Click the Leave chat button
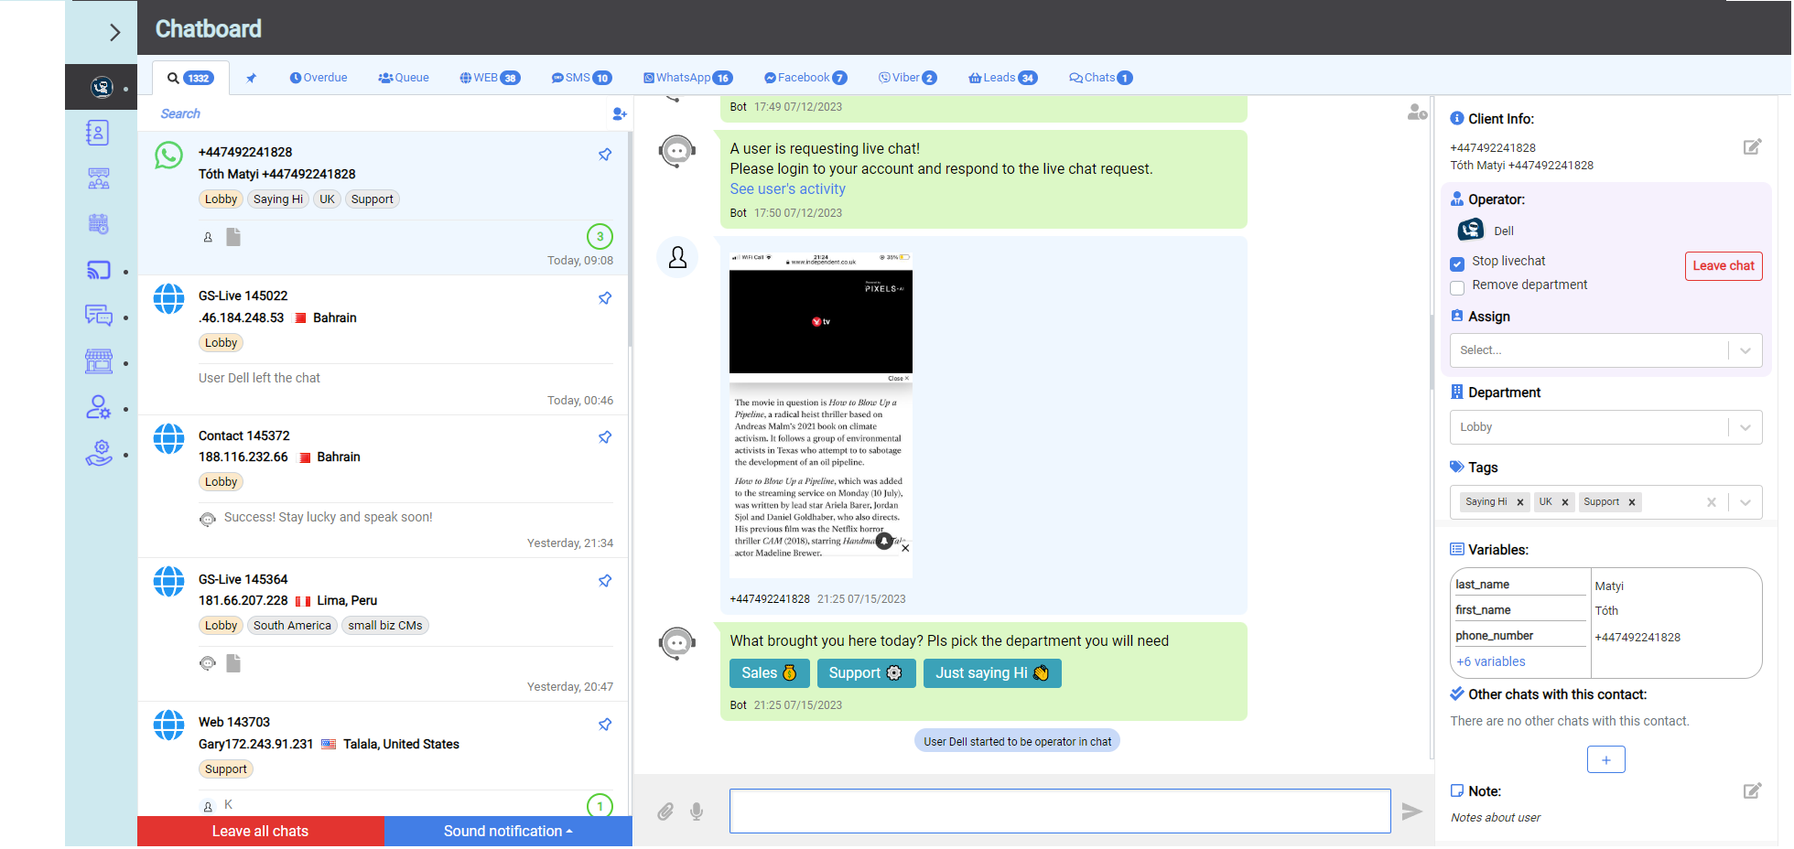 coord(1724,266)
